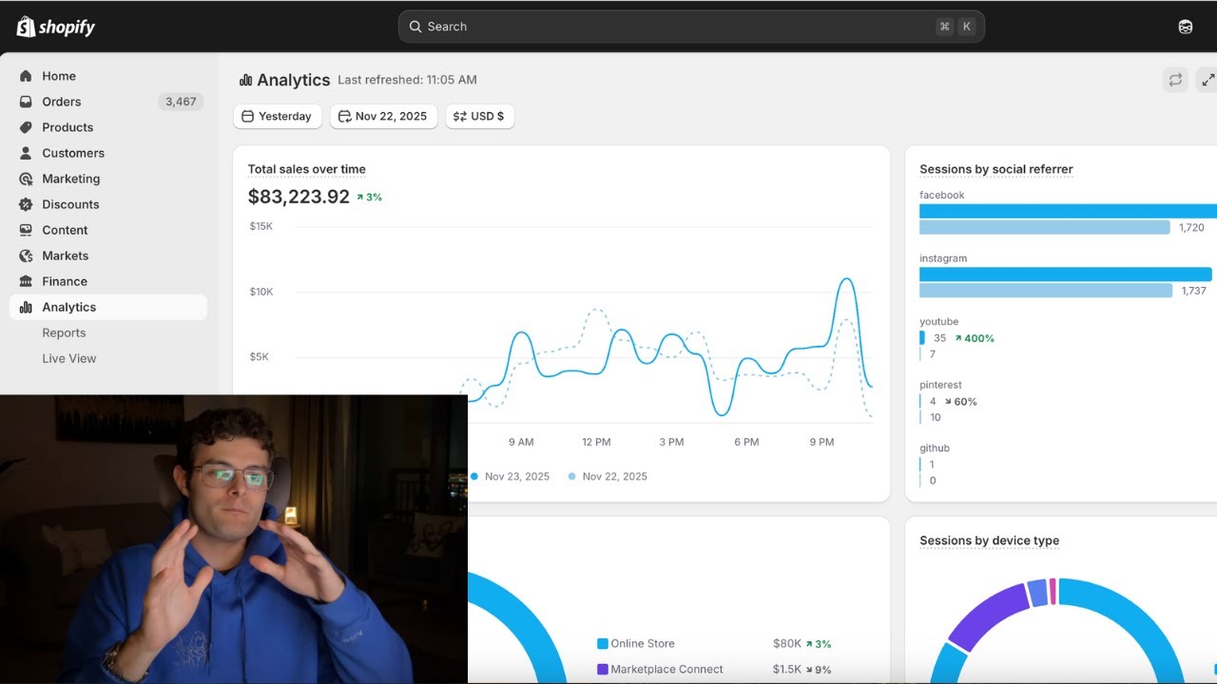1217x684 pixels.
Task: Click the Marketplace Connect $1.5K value
Action: click(787, 669)
